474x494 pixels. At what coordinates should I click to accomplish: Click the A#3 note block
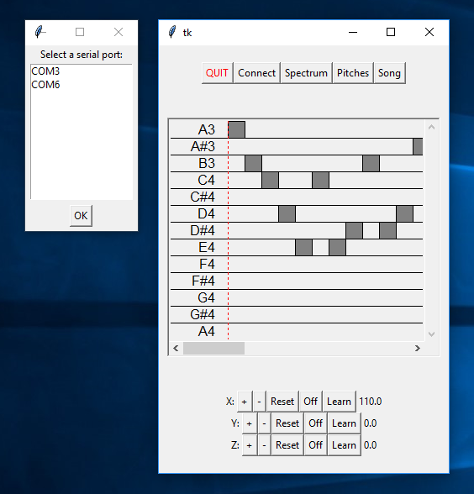coord(418,146)
